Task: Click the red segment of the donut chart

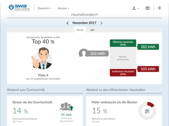Action: pyautogui.click(x=151, y=104)
